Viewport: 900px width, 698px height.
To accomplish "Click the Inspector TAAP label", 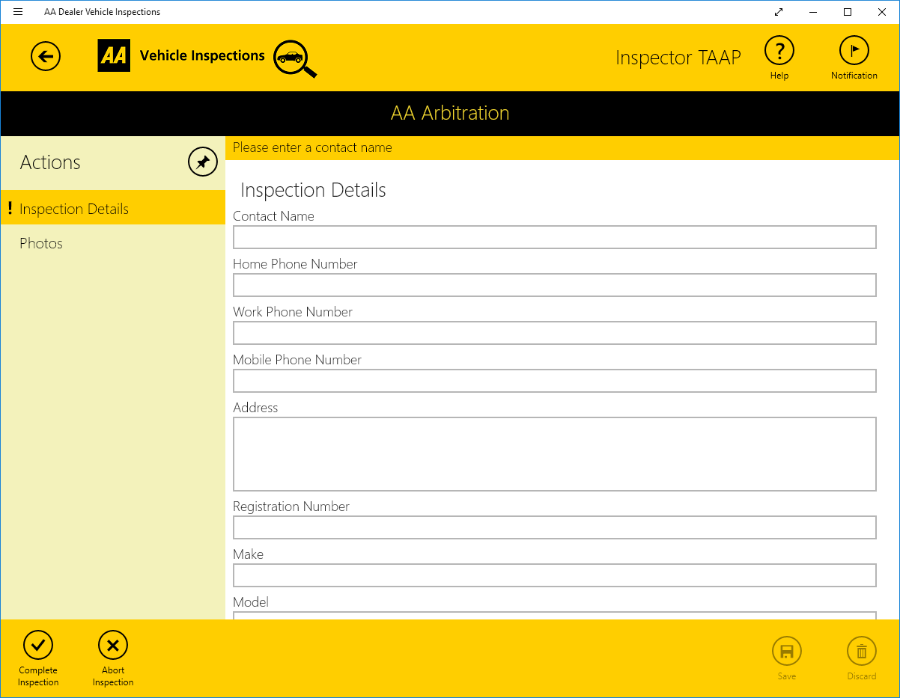I will pyautogui.click(x=678, y=58).
